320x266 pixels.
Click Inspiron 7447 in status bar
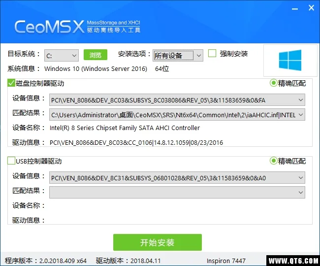coord(226,261)
